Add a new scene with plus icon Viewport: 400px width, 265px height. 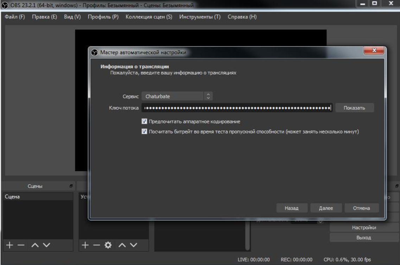(9, 245)
